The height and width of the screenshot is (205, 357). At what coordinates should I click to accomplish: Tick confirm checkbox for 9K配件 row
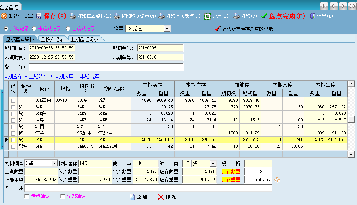pos(13,133)
